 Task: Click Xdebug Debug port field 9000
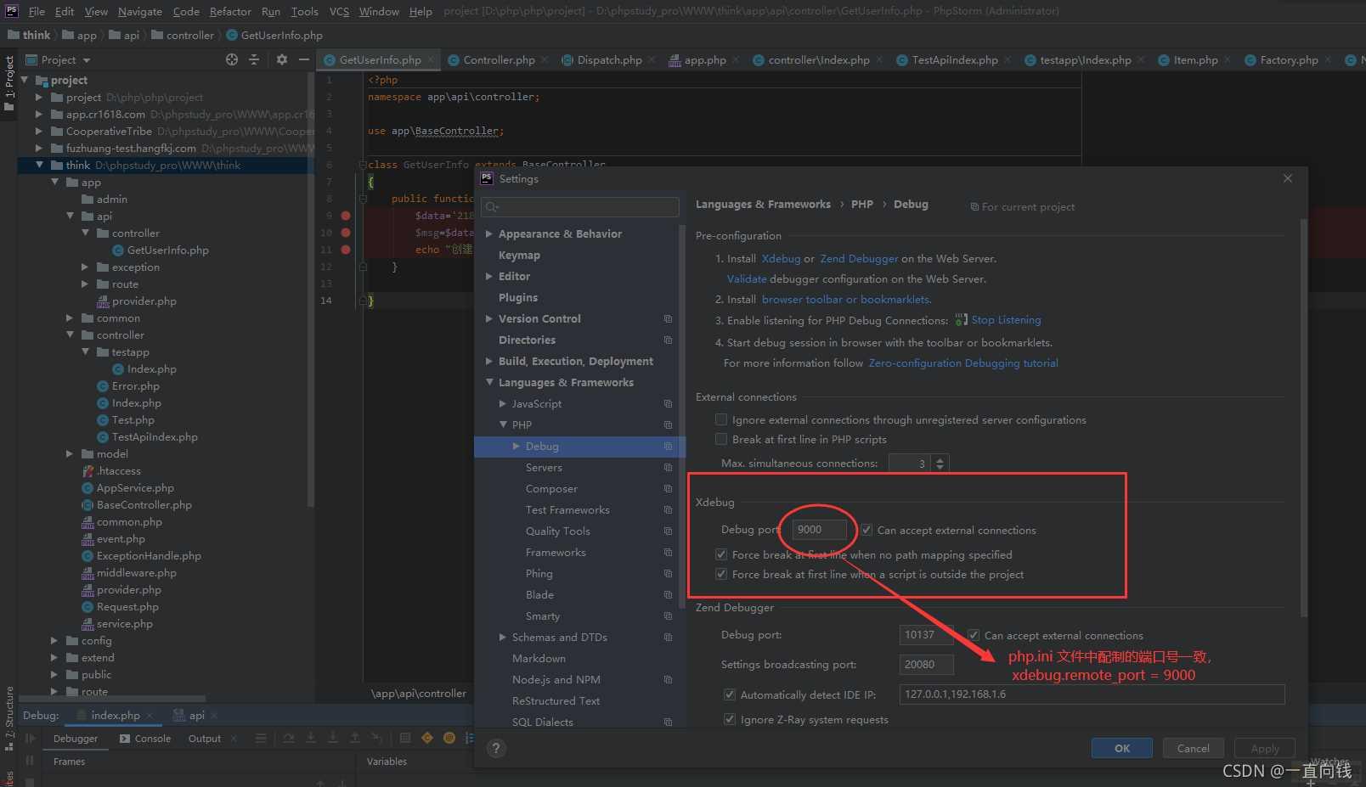coord(819,529)
